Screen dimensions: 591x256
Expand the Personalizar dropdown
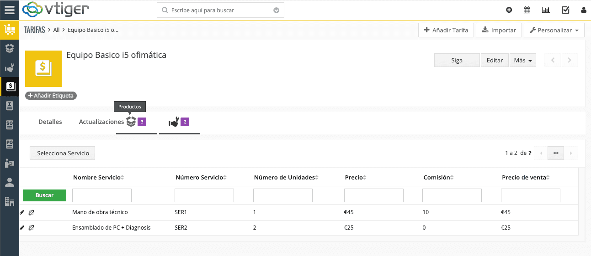pos(554,31)
